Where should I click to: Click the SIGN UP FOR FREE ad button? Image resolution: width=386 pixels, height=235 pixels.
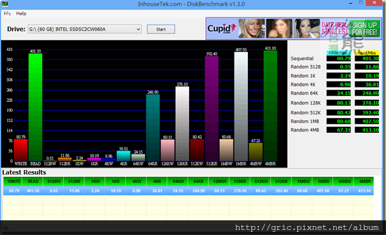364,29
